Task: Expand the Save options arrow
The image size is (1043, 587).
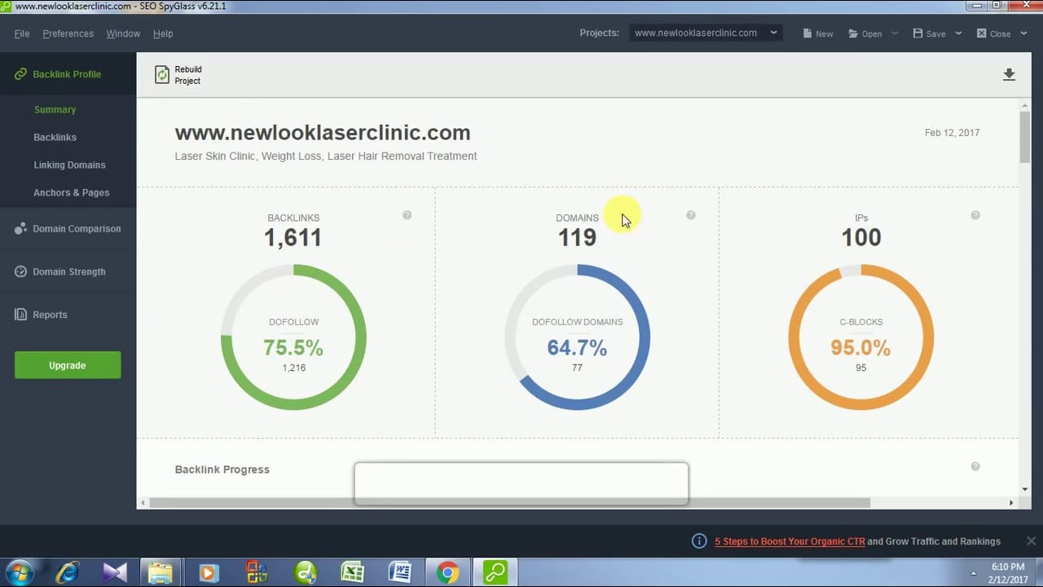Action: pyautogui.click(x=958, y=33)
